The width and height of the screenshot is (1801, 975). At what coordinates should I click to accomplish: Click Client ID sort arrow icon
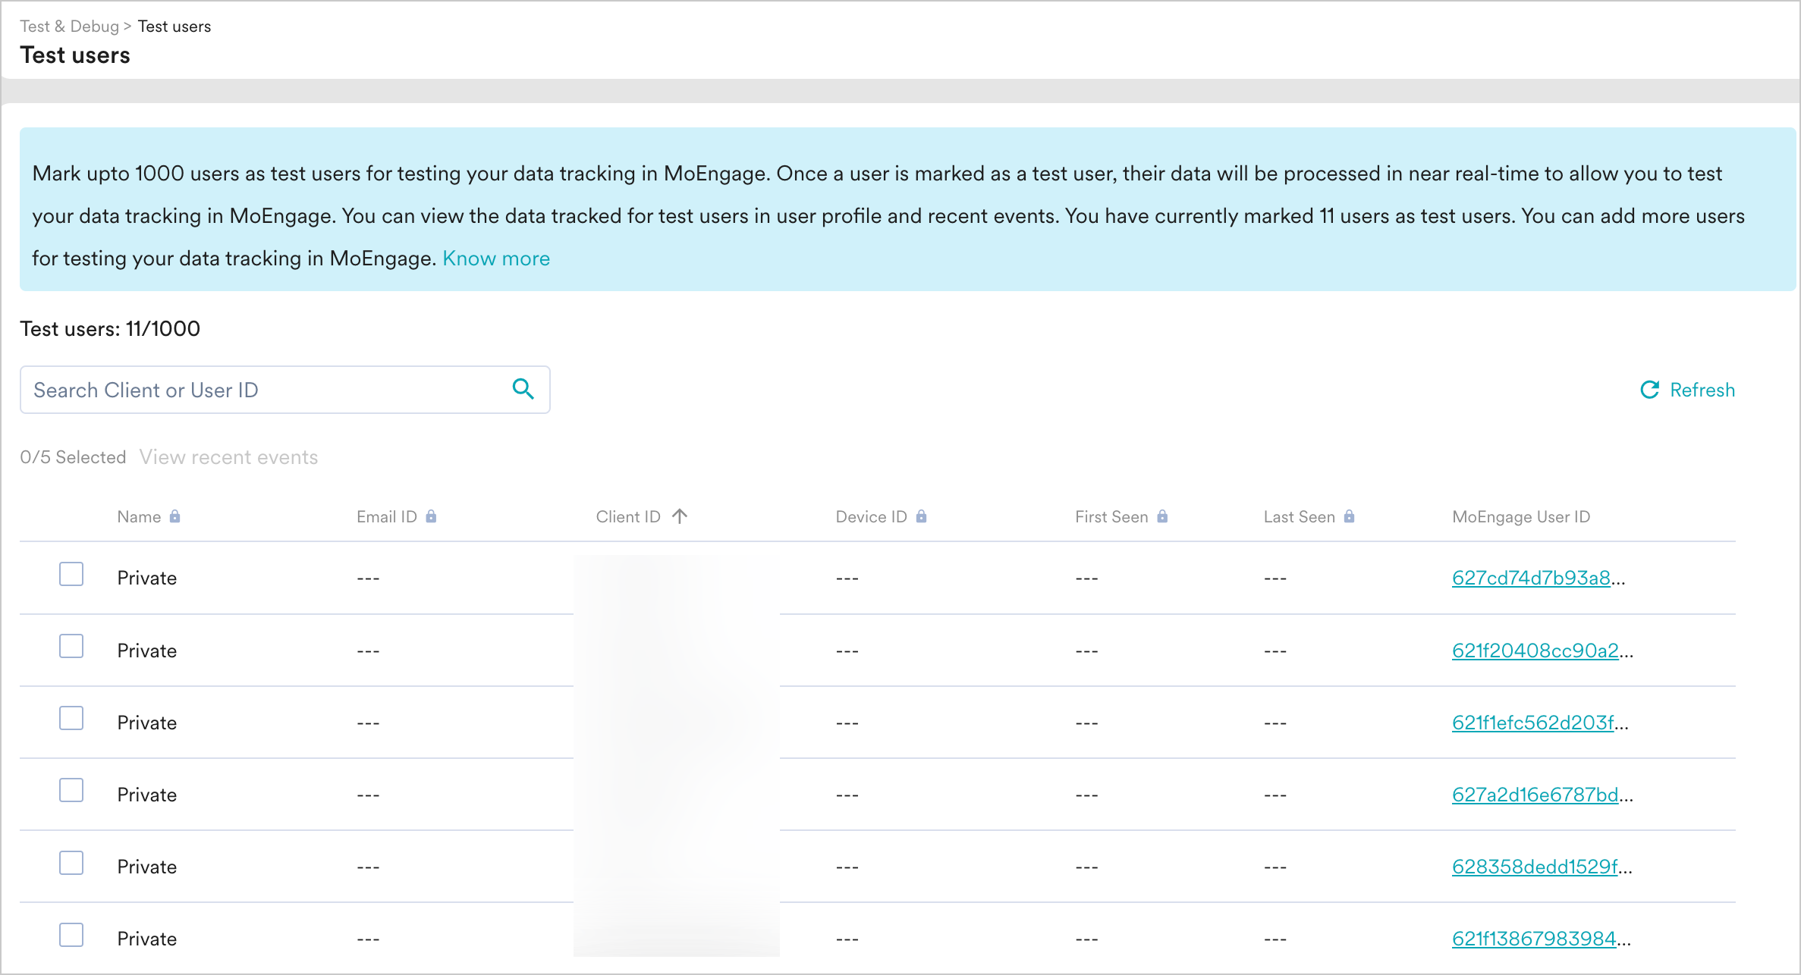point(680,516)
